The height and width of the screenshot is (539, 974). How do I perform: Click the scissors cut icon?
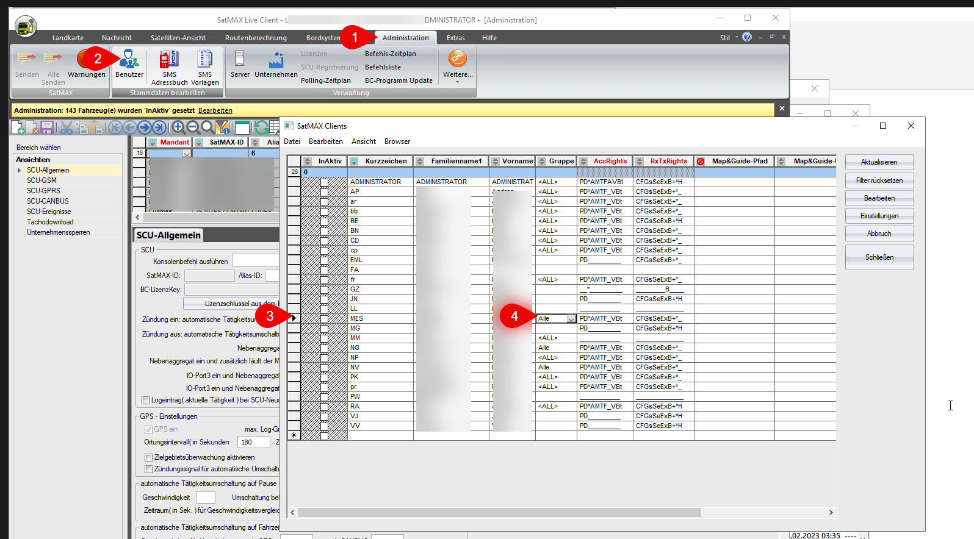pyautogui.click(x=67, y=127)
